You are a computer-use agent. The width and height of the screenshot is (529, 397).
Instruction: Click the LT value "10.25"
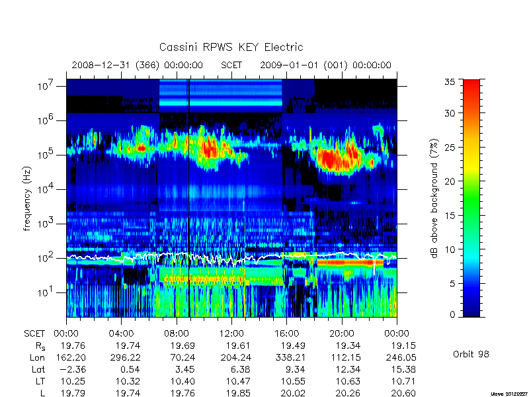point(73,382)
